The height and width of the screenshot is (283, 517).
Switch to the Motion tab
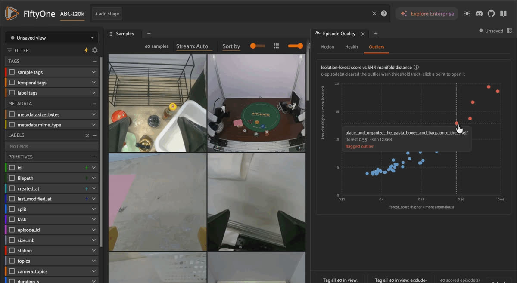tap(327, 47)
